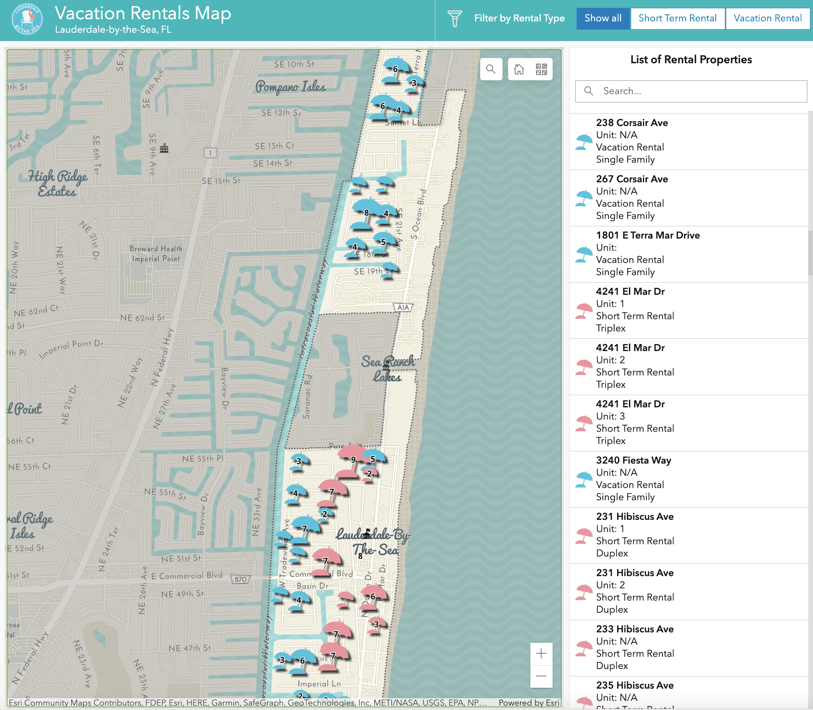Reset map to default home extent
Viewport: 813px width, 710px height.
point(519,69)
